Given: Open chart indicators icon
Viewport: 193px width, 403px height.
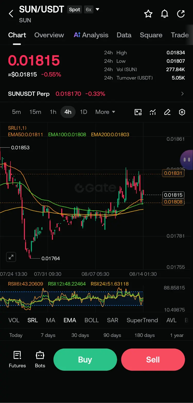Looking at the screenshot, I should [153, 112].
